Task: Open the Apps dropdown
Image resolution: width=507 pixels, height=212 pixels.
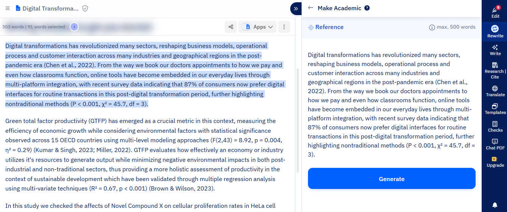Action: (257, 27)
